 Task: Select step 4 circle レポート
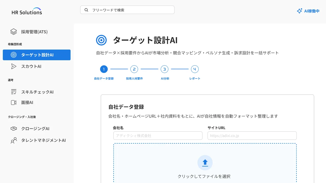tap(195, 69)
